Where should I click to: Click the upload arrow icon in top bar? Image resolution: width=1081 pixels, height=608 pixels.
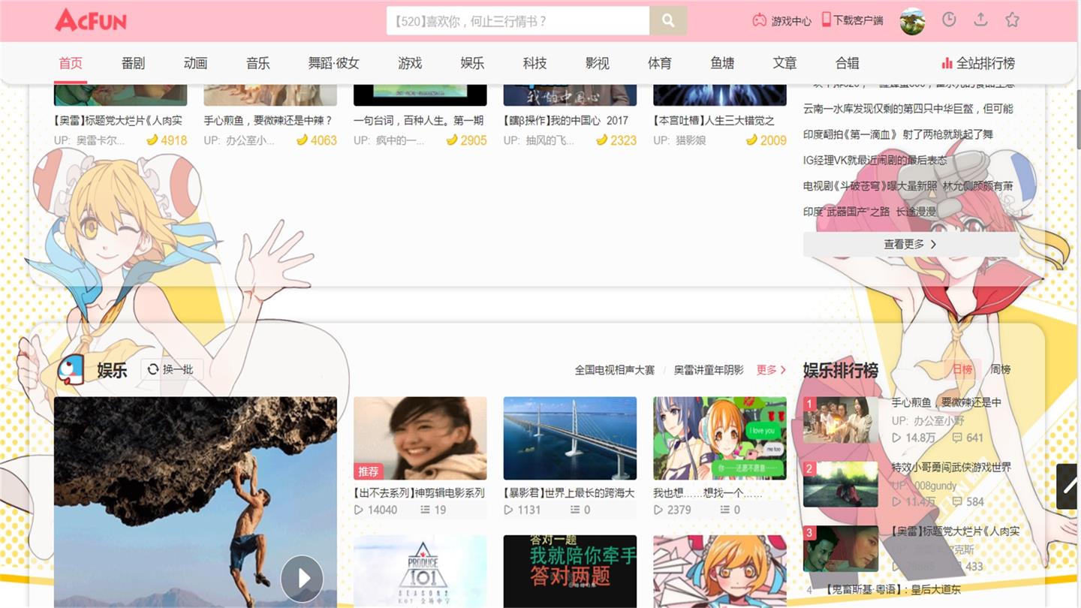point(980,20)
